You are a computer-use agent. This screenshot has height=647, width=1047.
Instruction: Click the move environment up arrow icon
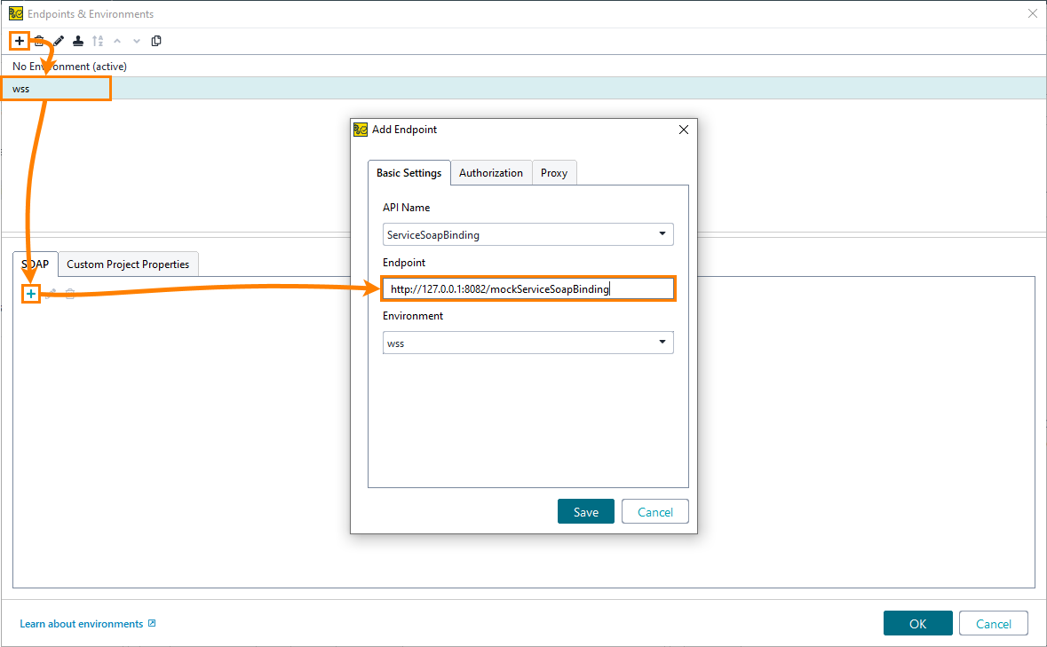(x=117, y=41)
